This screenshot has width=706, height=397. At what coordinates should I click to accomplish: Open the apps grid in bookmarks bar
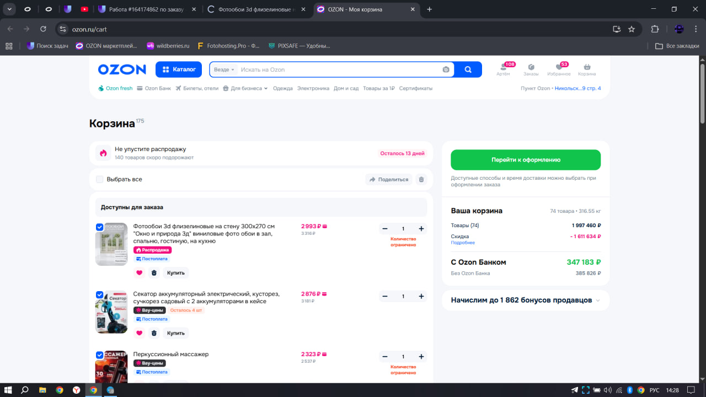coord(9,46)
